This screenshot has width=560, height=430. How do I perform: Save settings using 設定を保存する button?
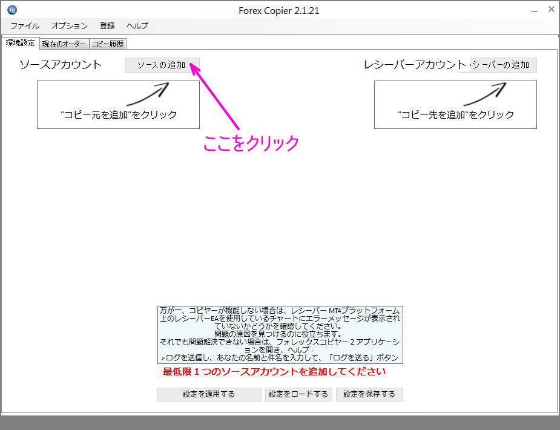(x=369, y=394)
